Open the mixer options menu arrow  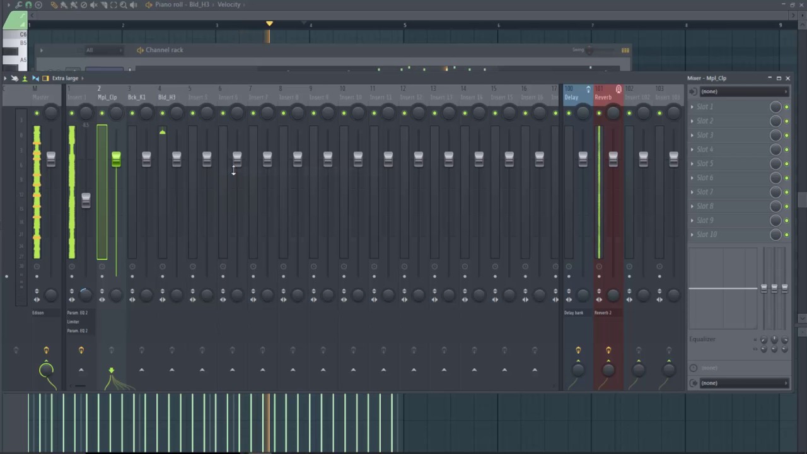pyautogui.click(x=5, y=78)
